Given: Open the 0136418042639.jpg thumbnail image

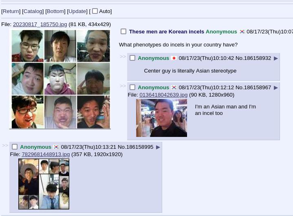Looking at the screenshot, I should point(161,118).
